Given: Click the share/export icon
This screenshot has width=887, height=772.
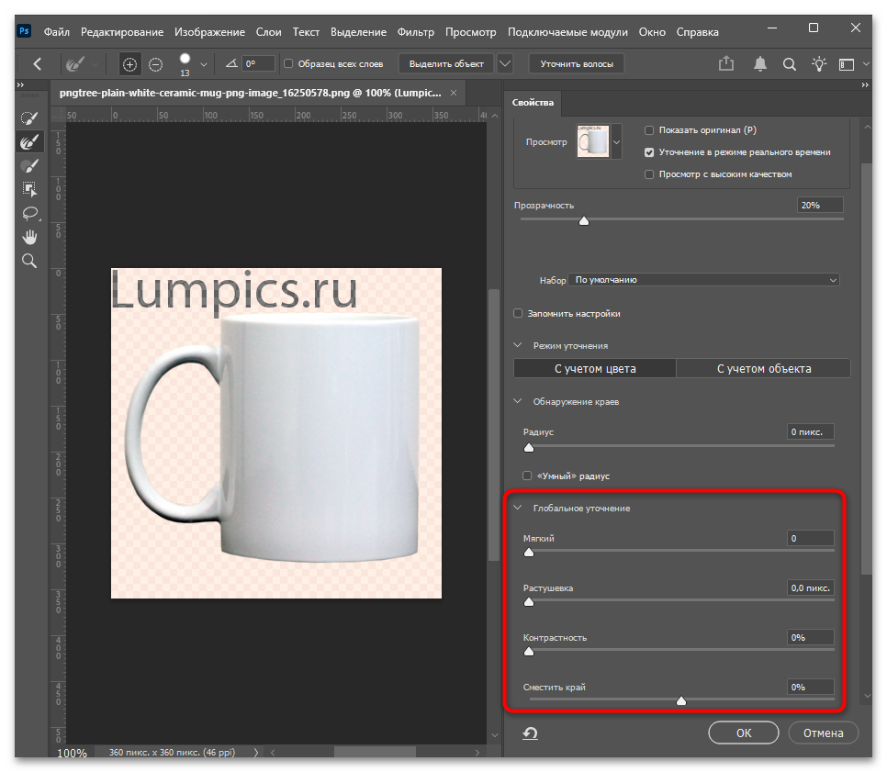Looking at the screenshot, I should [726, 64].
